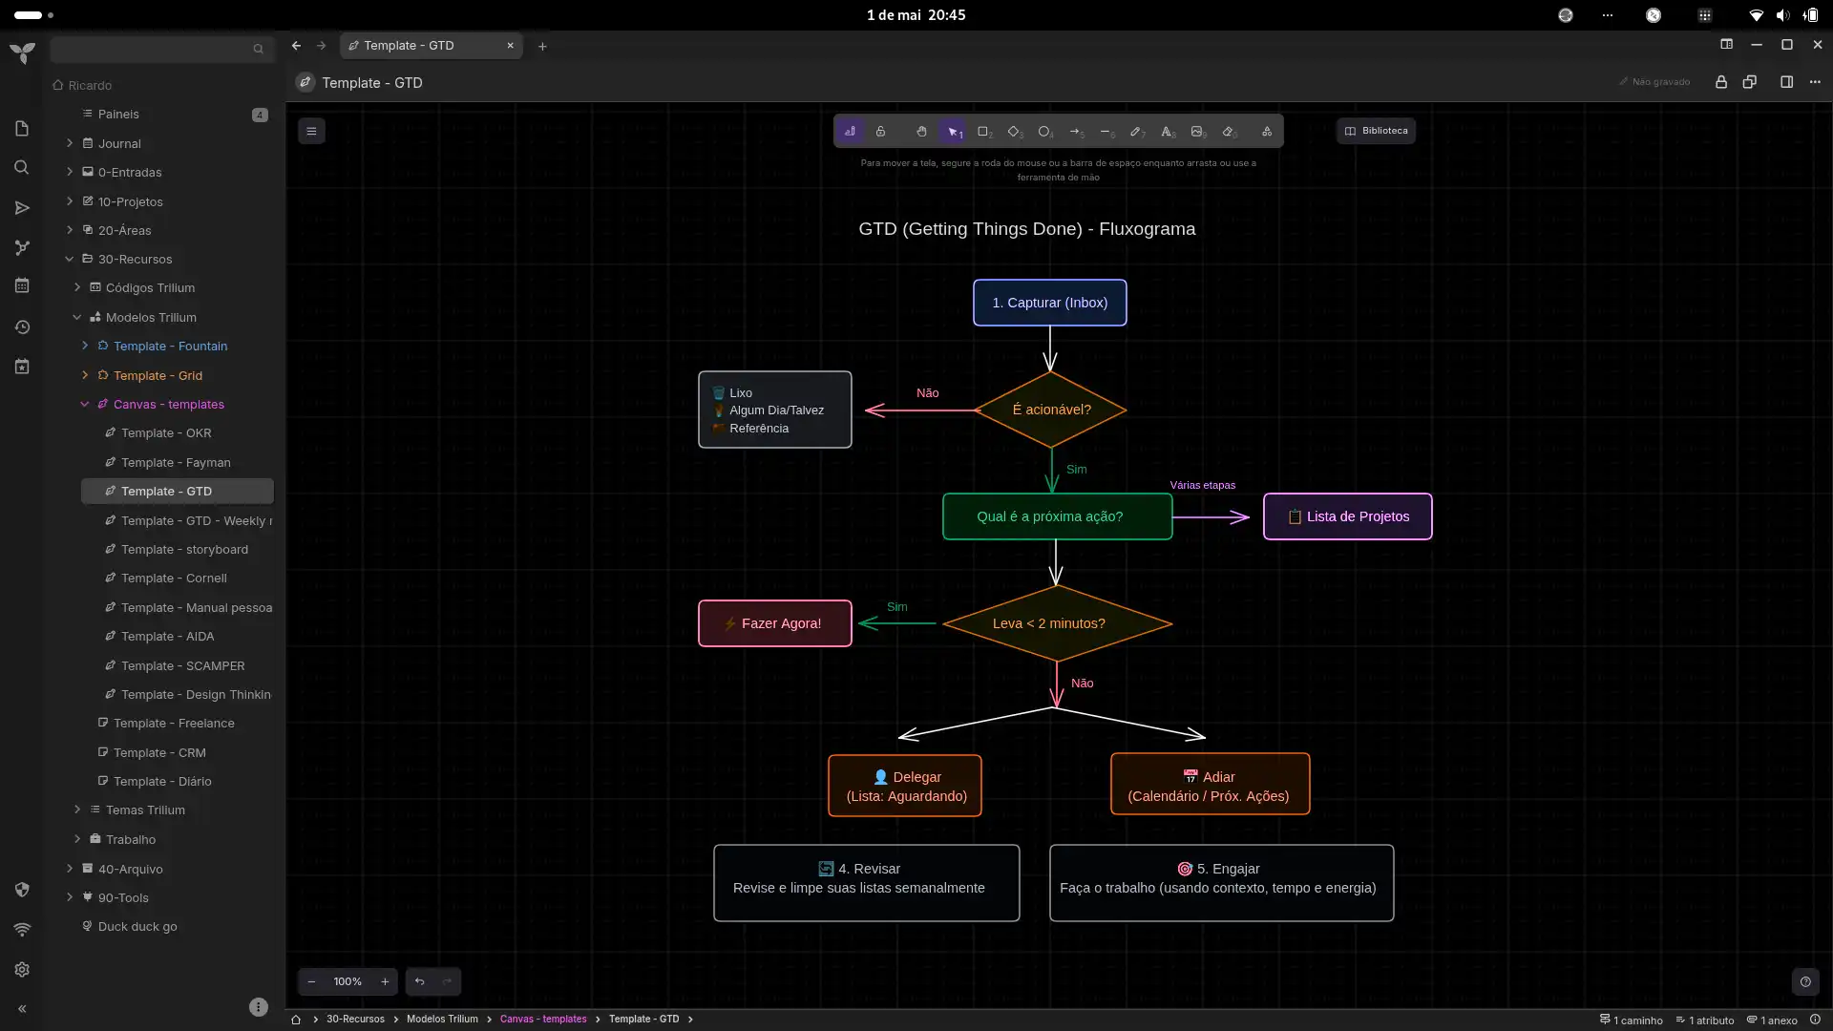Open the Duck duck go note
Image resolution: width=1833 pixels, height=1031 pixels.
(137, 927)
